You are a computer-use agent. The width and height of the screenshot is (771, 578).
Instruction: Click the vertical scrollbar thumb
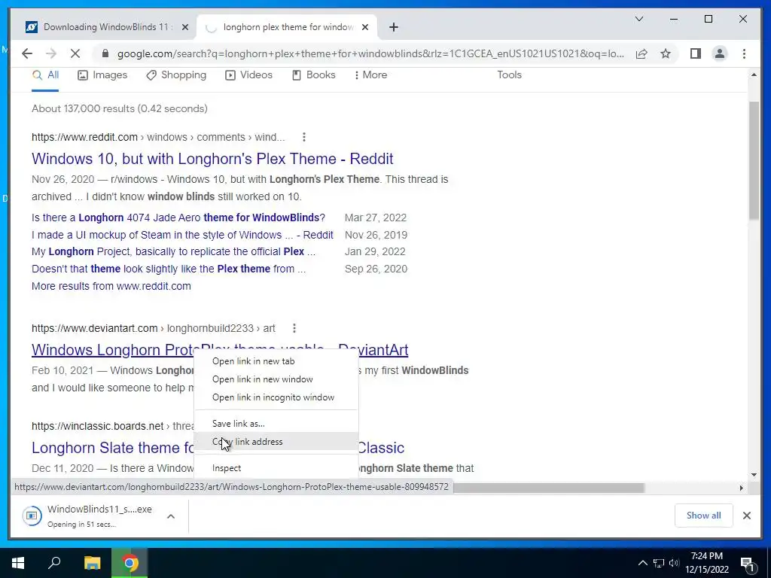(x=754, y=160)
